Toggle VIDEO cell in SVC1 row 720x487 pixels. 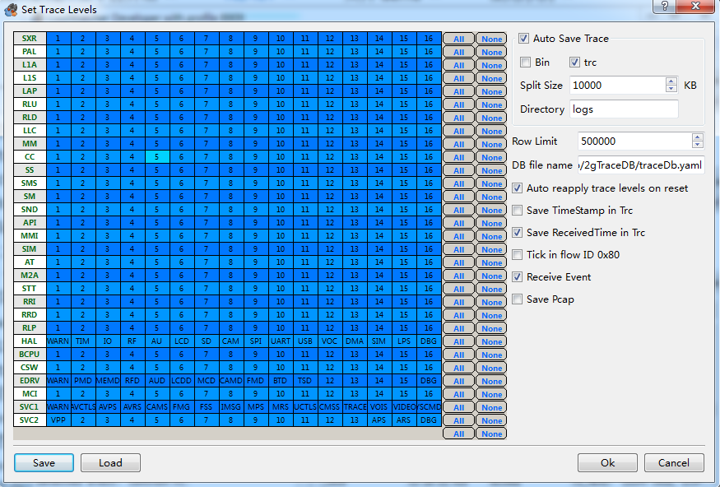pyautogui.click(x=404, y=406)
